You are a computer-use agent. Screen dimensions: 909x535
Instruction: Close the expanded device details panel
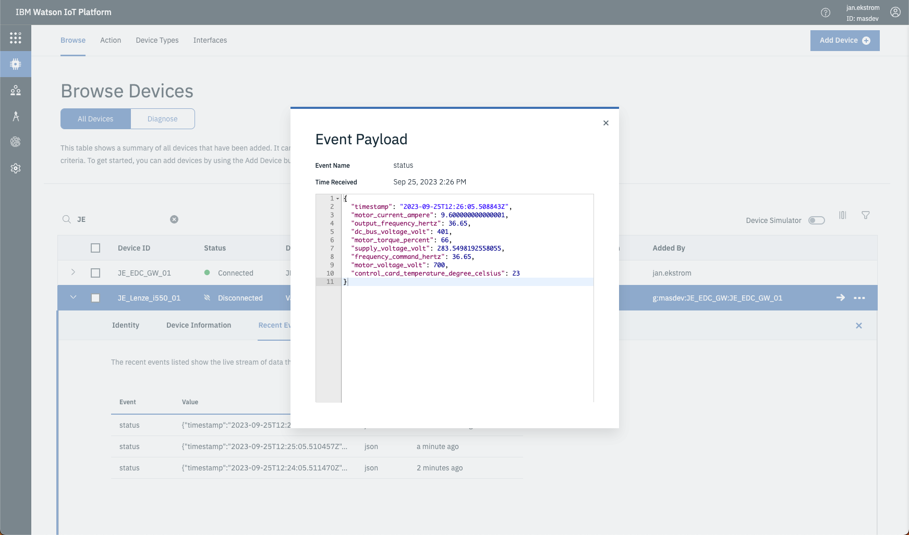(x=859, y=326)
